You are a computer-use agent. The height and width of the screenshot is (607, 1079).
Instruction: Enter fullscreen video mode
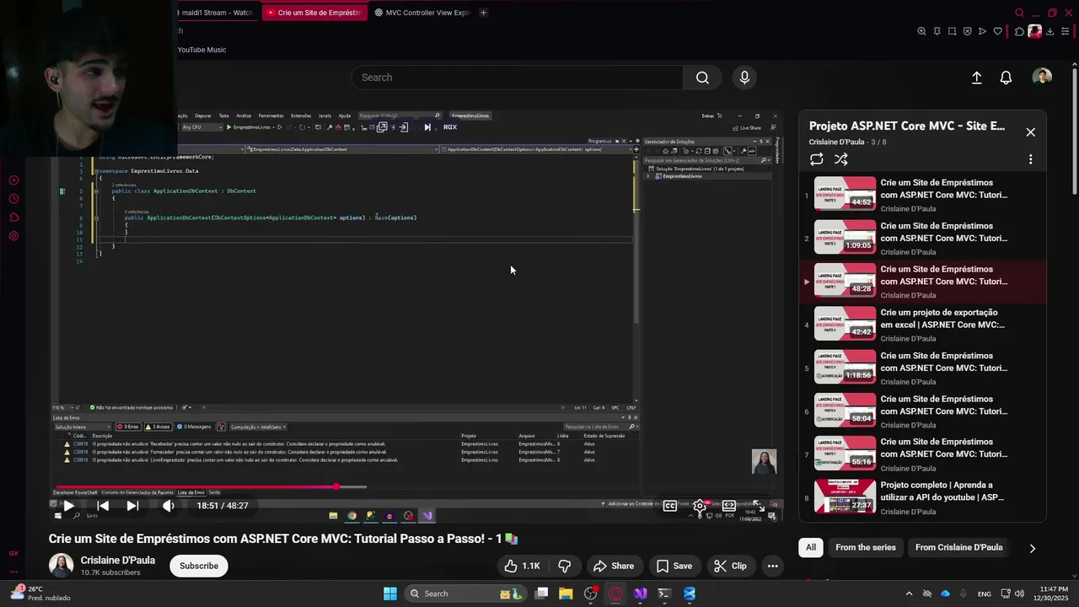[758, 506]
